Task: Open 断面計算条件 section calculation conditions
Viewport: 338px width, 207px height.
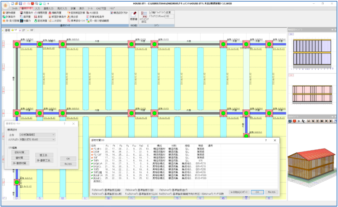Action: [57, 16]
